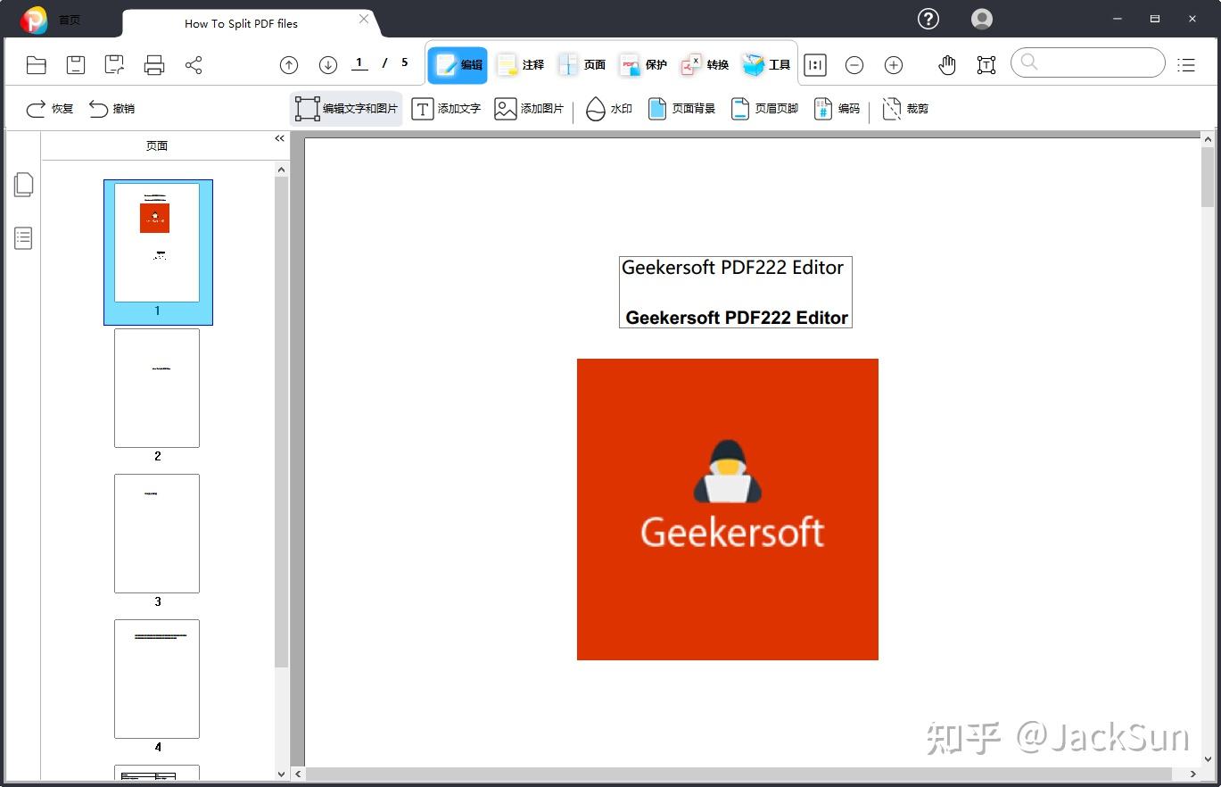Screen dimensions: 1221x787
Task: Open the view options list menu
Action: click(x=1186, y=64)
